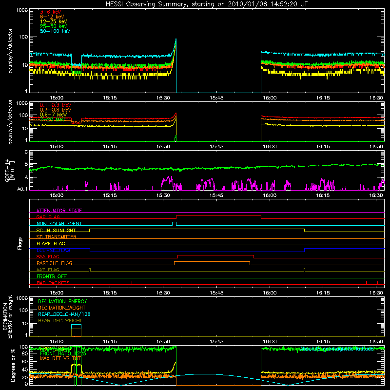390x390 pixels.
Task: Select the FRONTS_OFF flag label
Action: click(52, 276)
